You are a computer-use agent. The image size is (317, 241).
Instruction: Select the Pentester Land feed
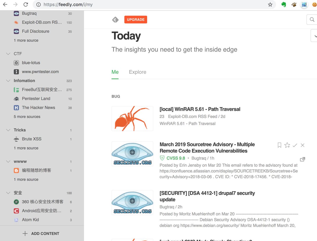[x=36, y=99]
